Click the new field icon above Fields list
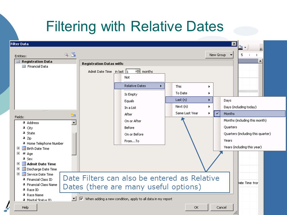The width and height of the screenshot is (287, 215). 73,115
